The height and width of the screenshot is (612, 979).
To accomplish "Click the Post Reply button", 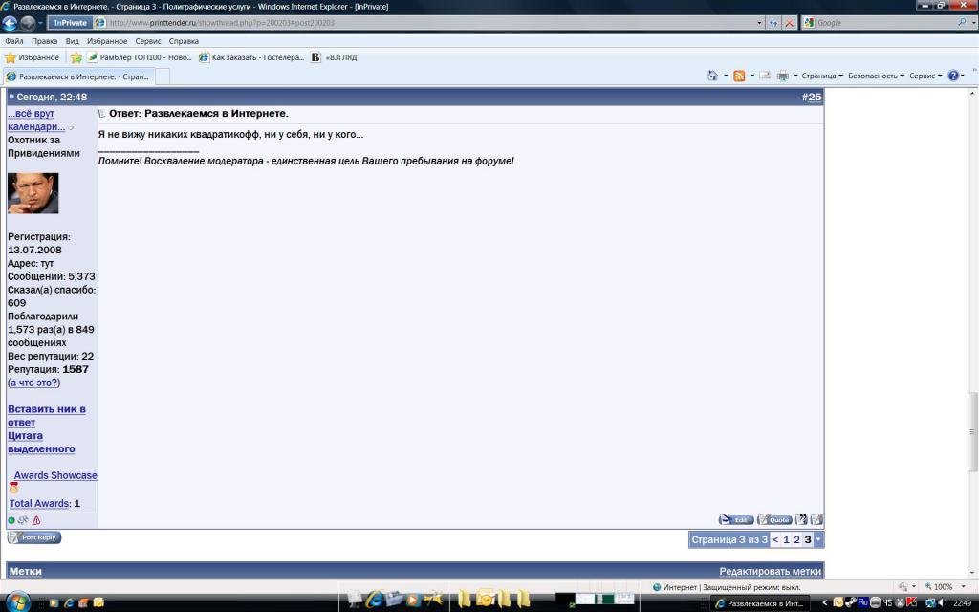I will point(34,537).
